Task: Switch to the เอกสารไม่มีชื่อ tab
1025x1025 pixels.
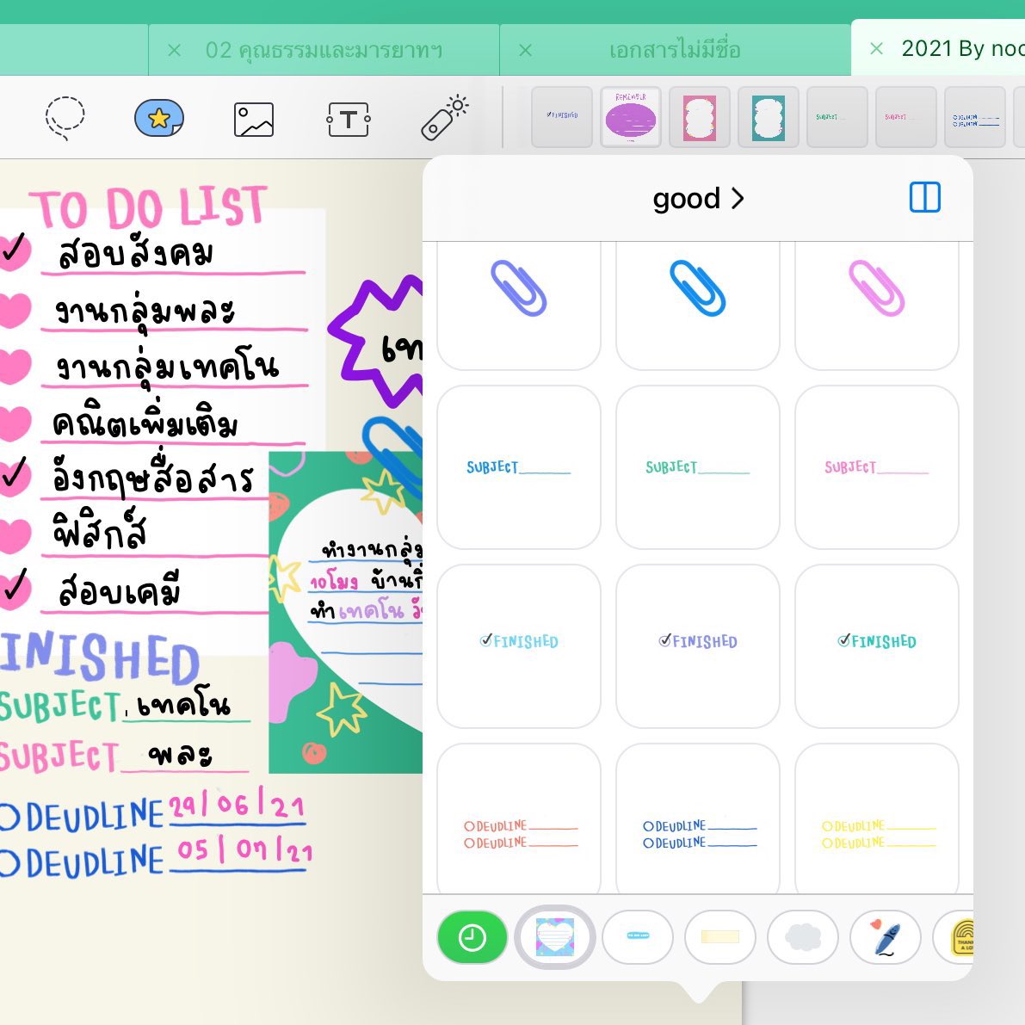Action: (x=675, y=50)
